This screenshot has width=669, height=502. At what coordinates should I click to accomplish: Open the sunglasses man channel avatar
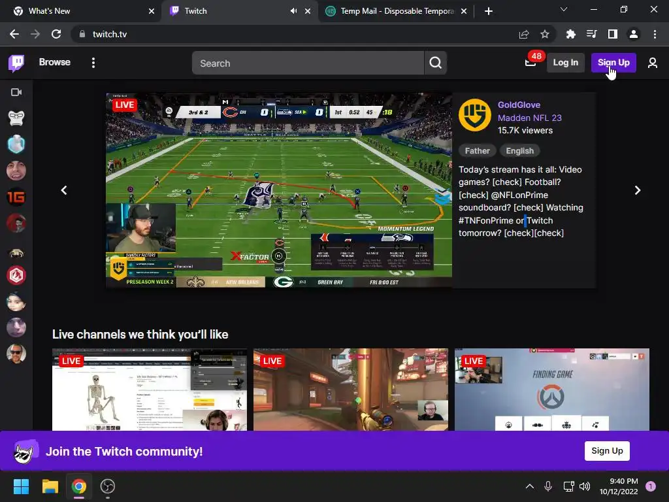16,354
